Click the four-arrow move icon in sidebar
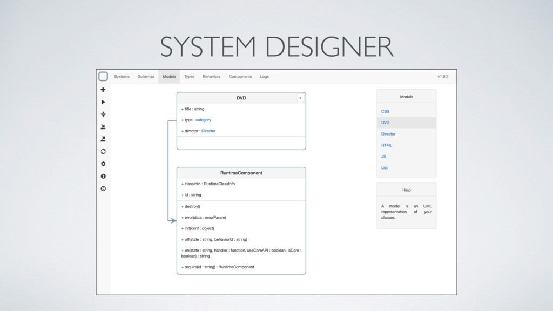 103,114
